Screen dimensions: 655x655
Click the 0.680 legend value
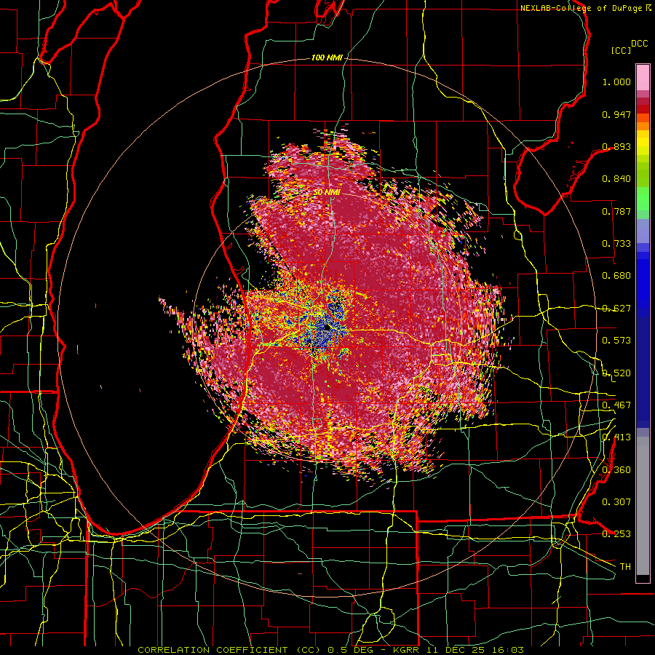(x=616, y=276)
